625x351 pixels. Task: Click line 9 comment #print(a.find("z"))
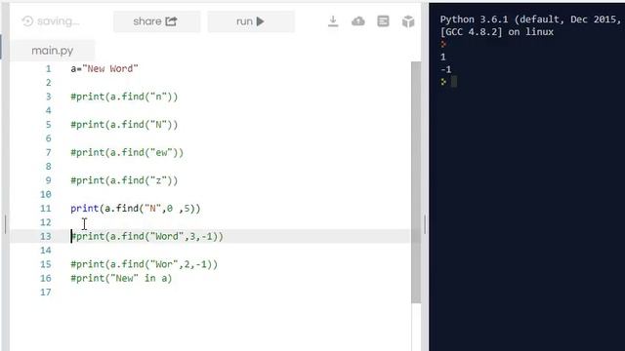point(124,180)
